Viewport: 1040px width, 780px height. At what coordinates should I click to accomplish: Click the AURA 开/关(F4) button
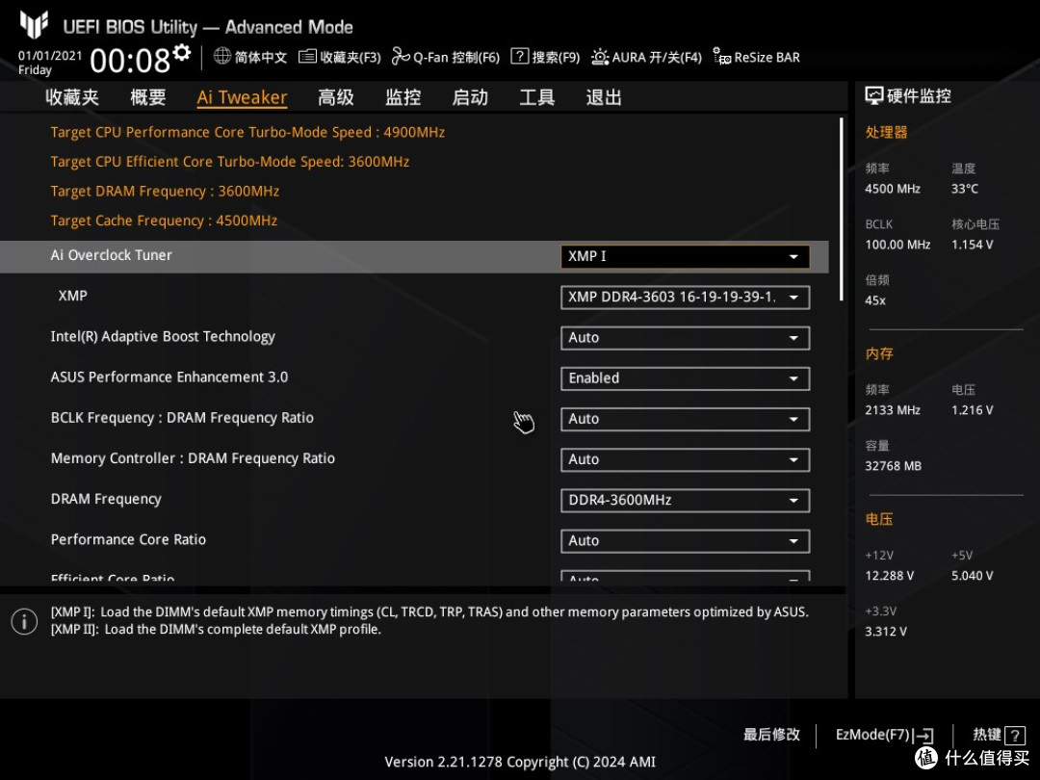pyautogui.click(x=647, y=57)
